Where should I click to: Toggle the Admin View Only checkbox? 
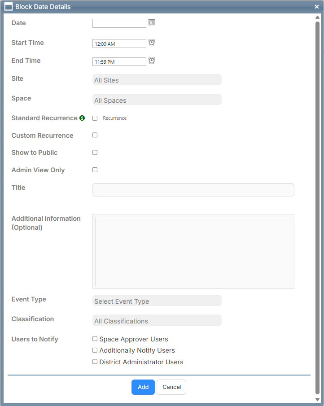pos(95,170)
